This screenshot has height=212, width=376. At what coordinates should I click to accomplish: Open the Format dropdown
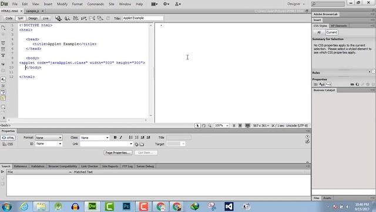[49, 138]
